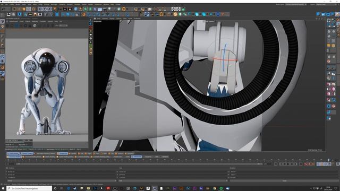Toggle the Coordinate System icon
340x191 pixels.
(54, 9)
